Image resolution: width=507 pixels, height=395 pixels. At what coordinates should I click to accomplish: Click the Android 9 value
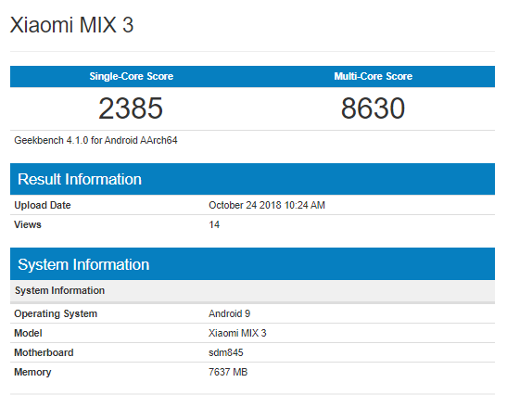(x=229, y=313)
